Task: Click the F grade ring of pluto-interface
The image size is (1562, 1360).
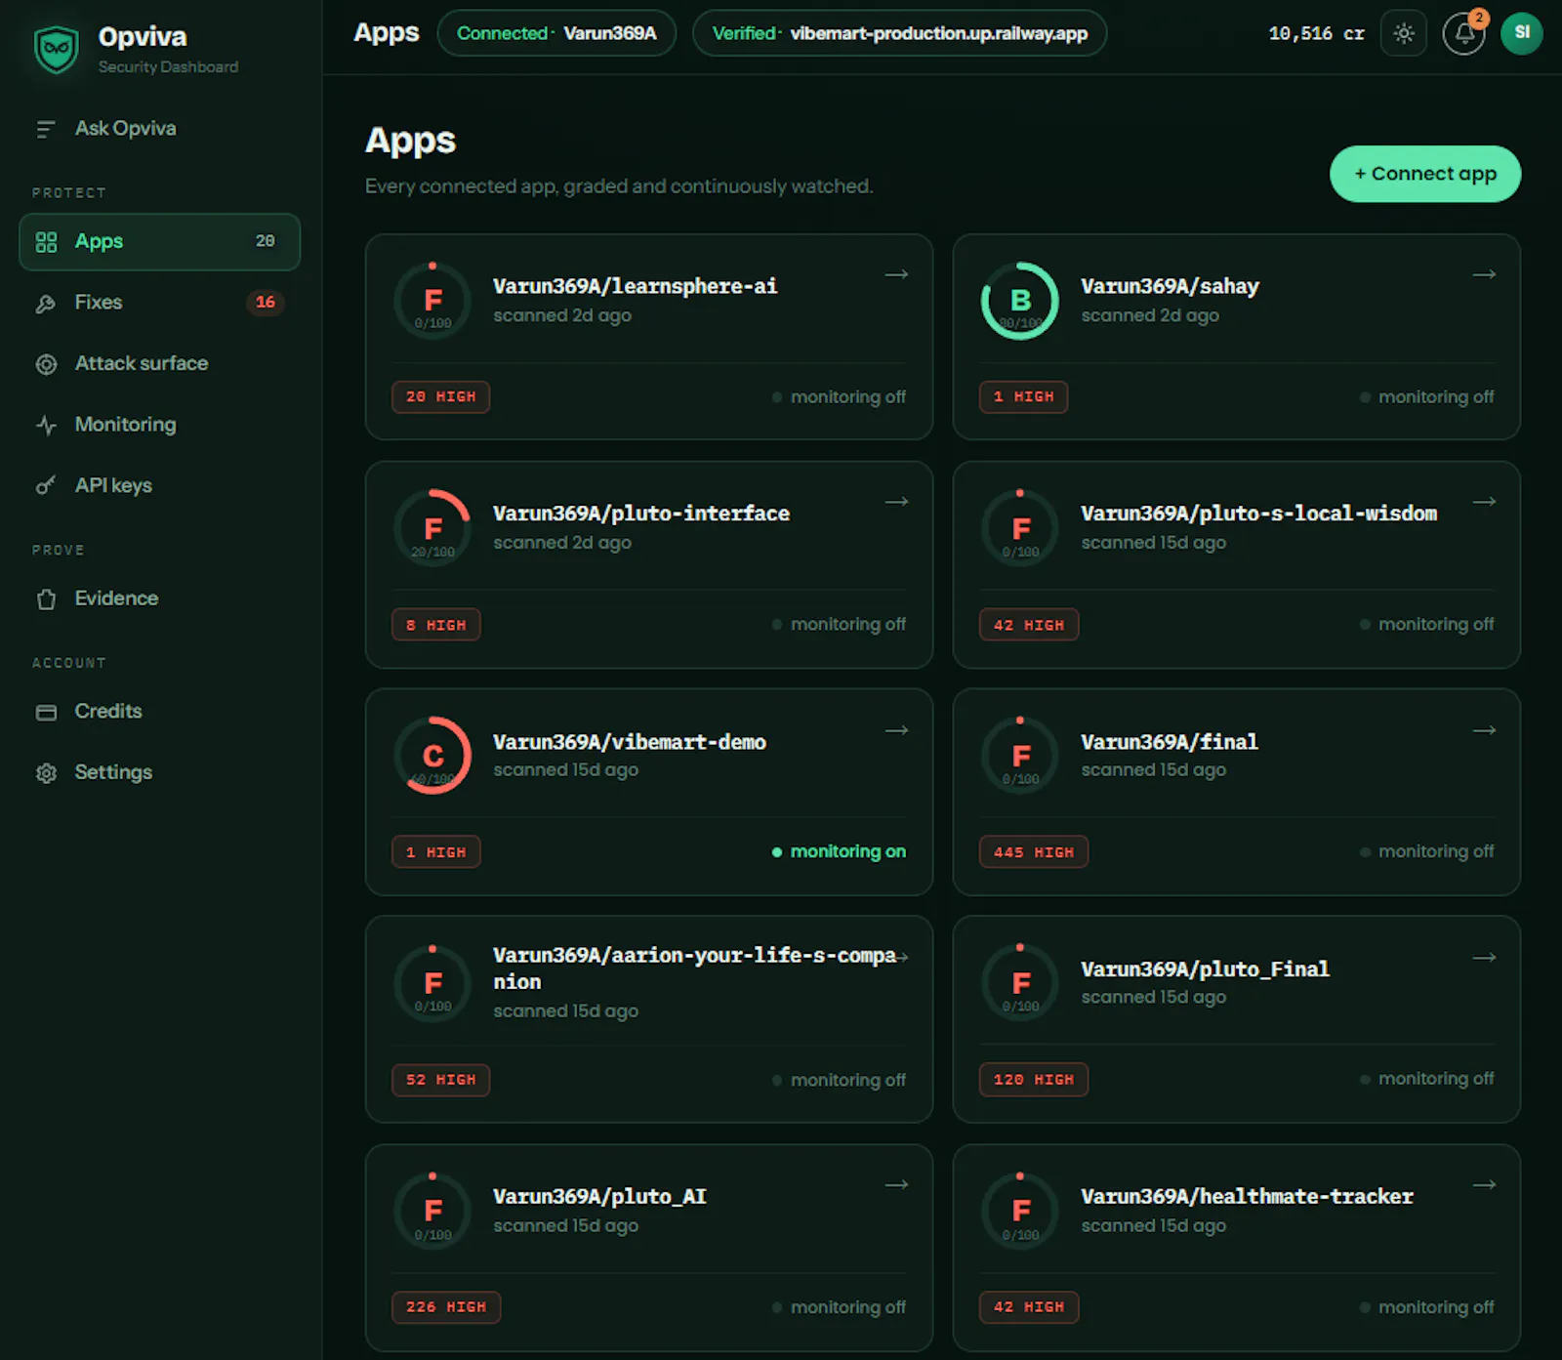Action: 432,528
